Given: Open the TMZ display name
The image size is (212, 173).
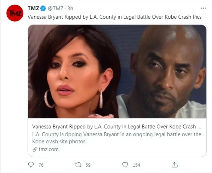Looking at the screenshot, I should click(34, 9).
